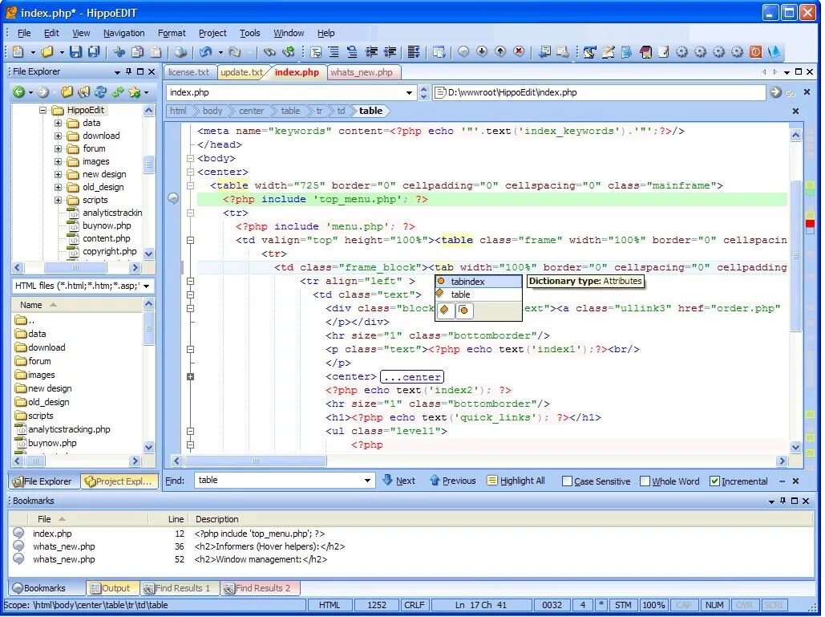Select body in the breadcrumb bar
This screenshot has height=617, width=825.
click(x=212, y=111)
